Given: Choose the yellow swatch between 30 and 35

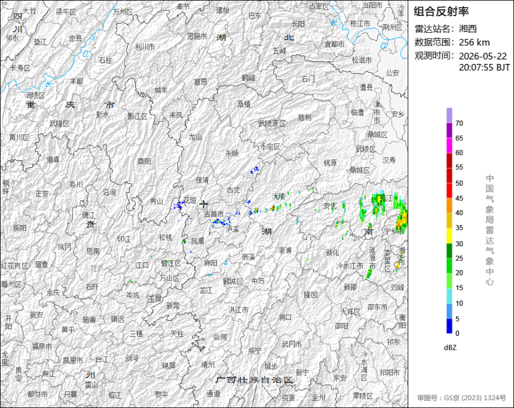Looking at the screenshot, I should point(449,235).
